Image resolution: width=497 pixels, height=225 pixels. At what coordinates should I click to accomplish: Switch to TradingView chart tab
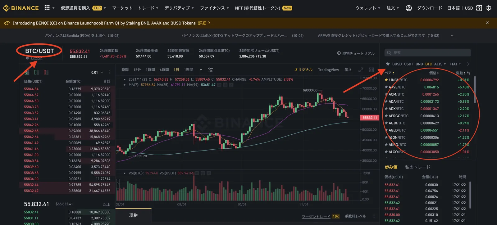pos(328,70)
